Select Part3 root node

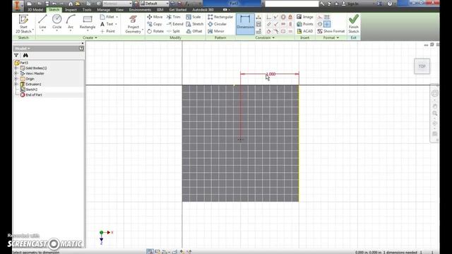(21, 63)
